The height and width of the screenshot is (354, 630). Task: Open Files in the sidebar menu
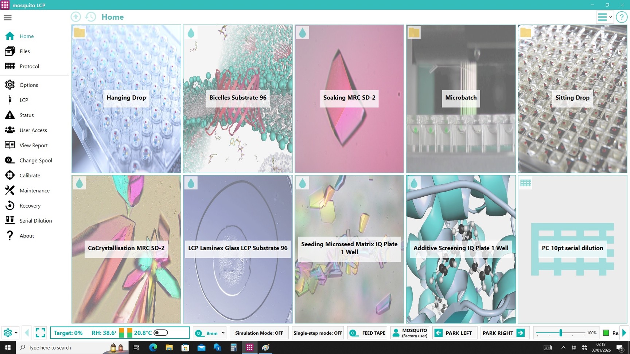24,51
